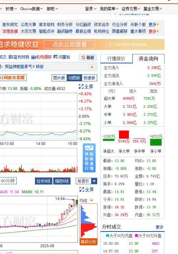
Task: Click the refresh icon beside 刷新
Action: [83, 57]
